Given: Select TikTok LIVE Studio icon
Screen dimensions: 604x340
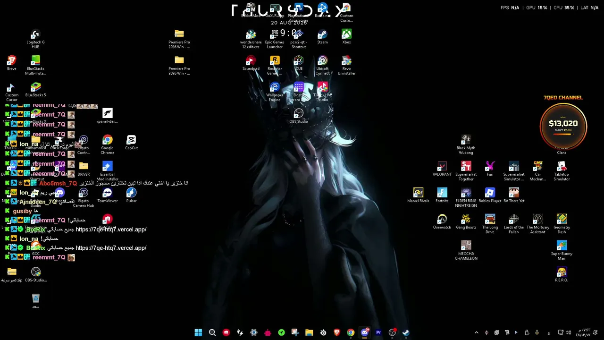Looking at the screenshot, I should [x=322, y=92].
